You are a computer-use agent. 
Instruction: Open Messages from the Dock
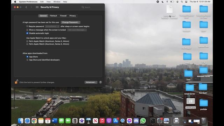pyautogui.click(x=61, y=121)
